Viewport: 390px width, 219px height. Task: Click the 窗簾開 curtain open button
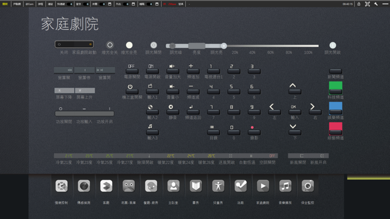[105, 70]
